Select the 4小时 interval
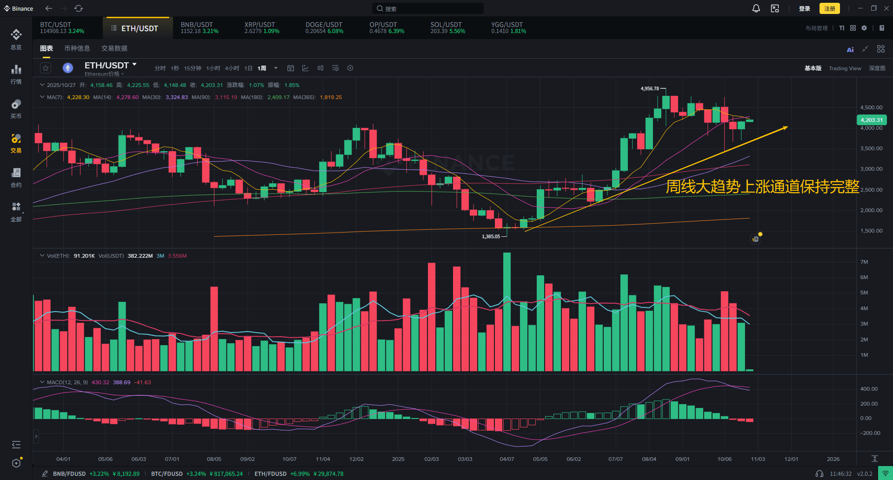The width and height of the screenshot is (893, 480). pyautogui.click(x=232, y=68)
